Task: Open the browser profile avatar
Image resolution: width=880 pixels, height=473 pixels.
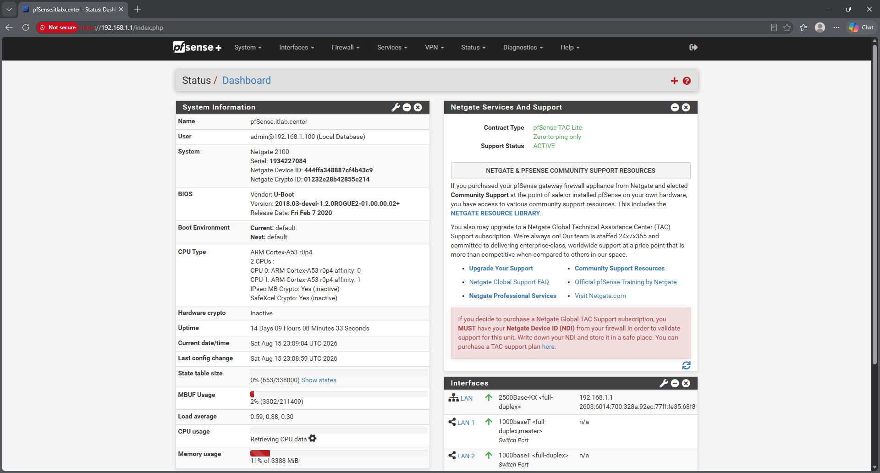Action: pos(820,27)
